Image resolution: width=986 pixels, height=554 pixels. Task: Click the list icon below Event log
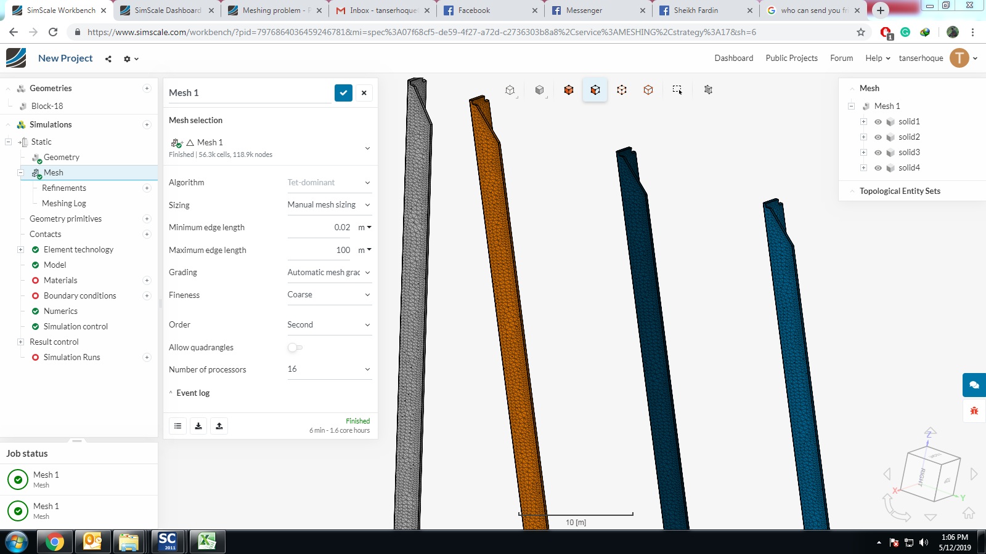click(x=178, y=426)
